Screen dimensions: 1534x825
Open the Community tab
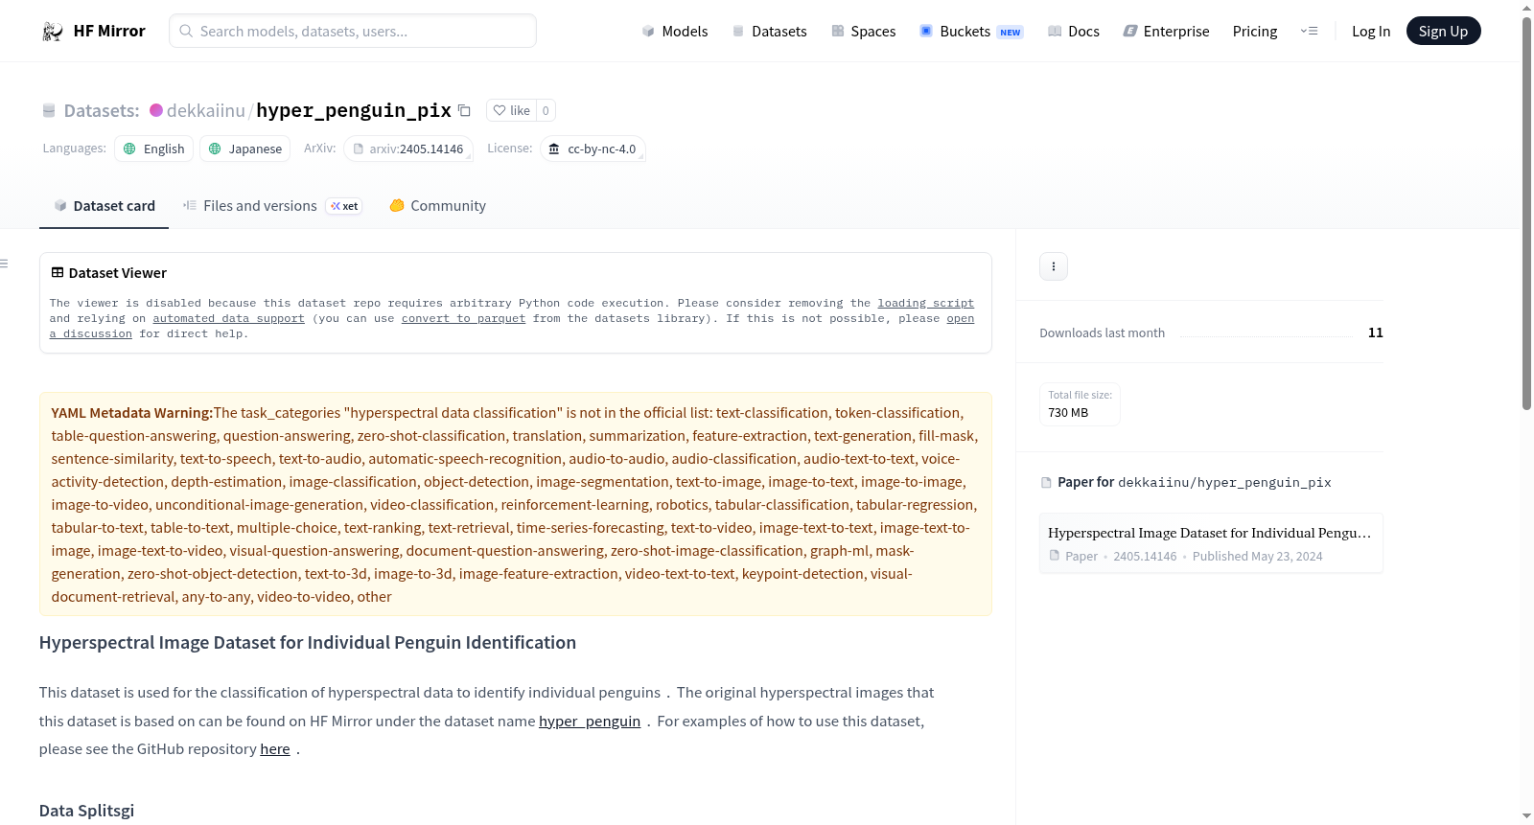(x=437, y=206)
